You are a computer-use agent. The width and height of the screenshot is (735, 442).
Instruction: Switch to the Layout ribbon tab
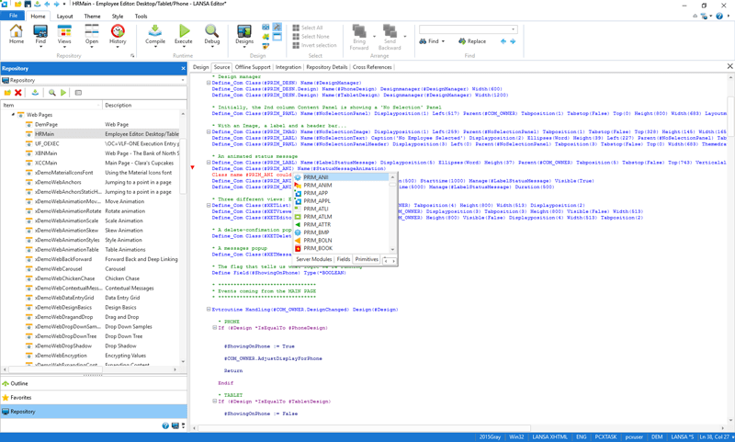click(x=64, y=16)
